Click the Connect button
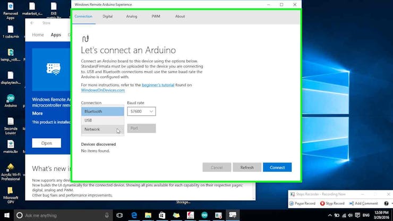The height and width of the screenshot is (221, 393). tap(277, 167)
